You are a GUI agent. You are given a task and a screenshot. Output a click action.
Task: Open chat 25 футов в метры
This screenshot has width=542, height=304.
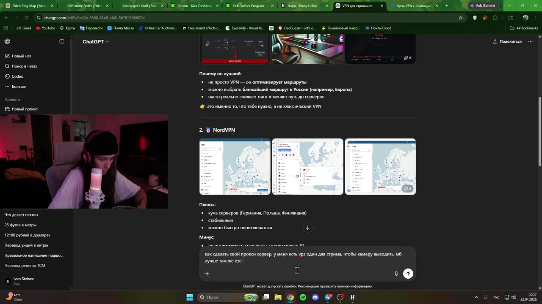coord(20,225)
